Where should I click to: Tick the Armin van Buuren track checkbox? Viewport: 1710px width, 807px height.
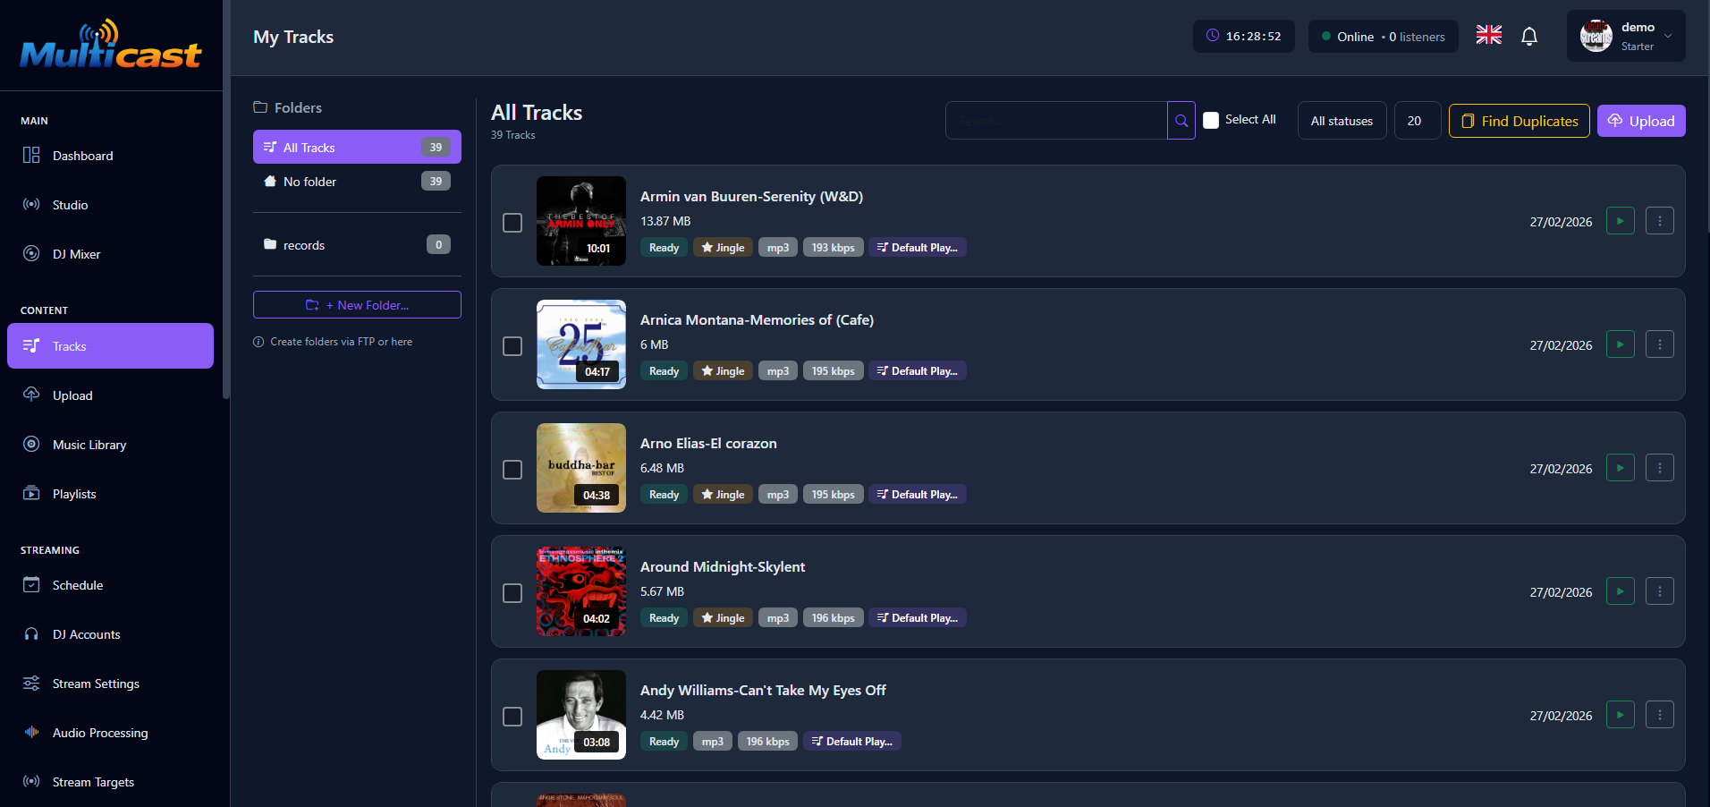point(512,223)
